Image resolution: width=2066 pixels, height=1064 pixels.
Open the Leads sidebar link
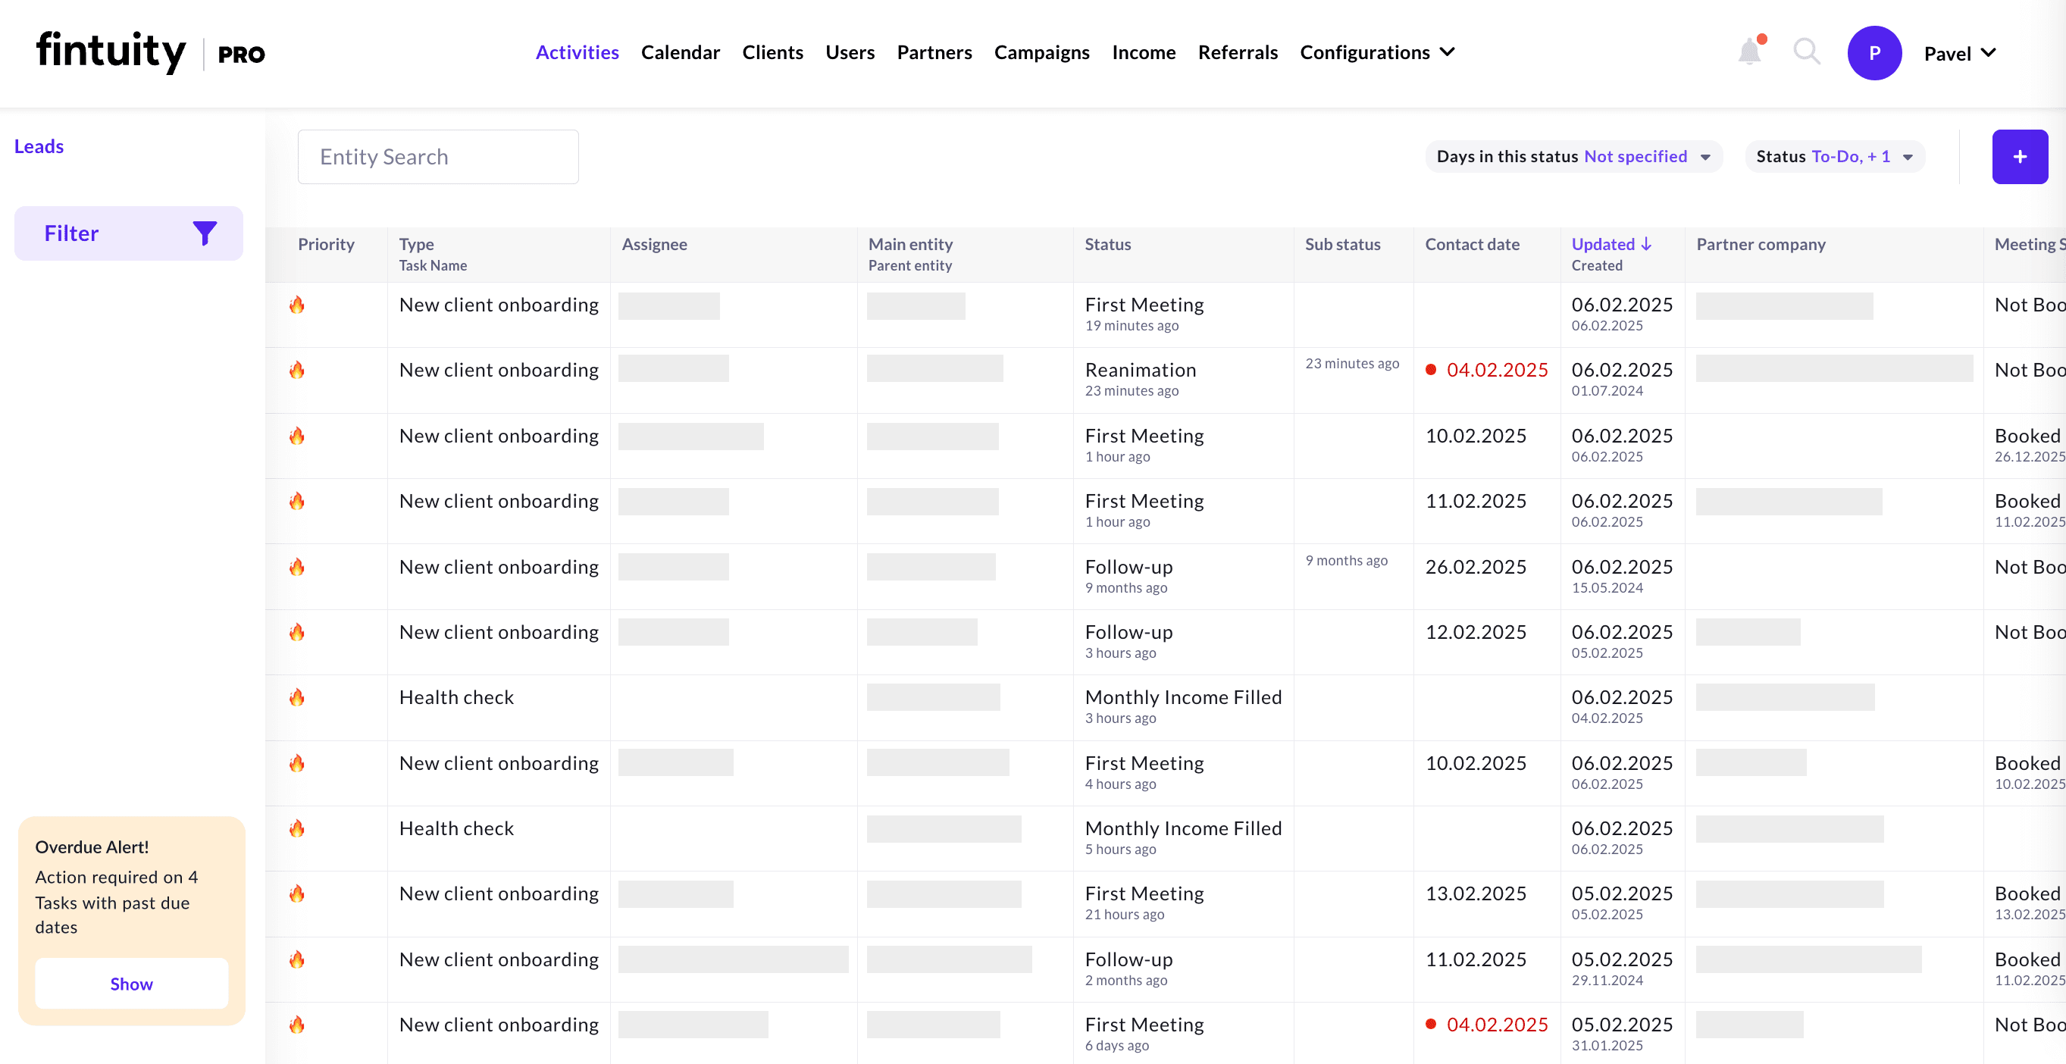click(39, 146)
